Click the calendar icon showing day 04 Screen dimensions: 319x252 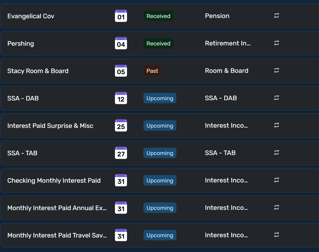click(x=121, y=43)
